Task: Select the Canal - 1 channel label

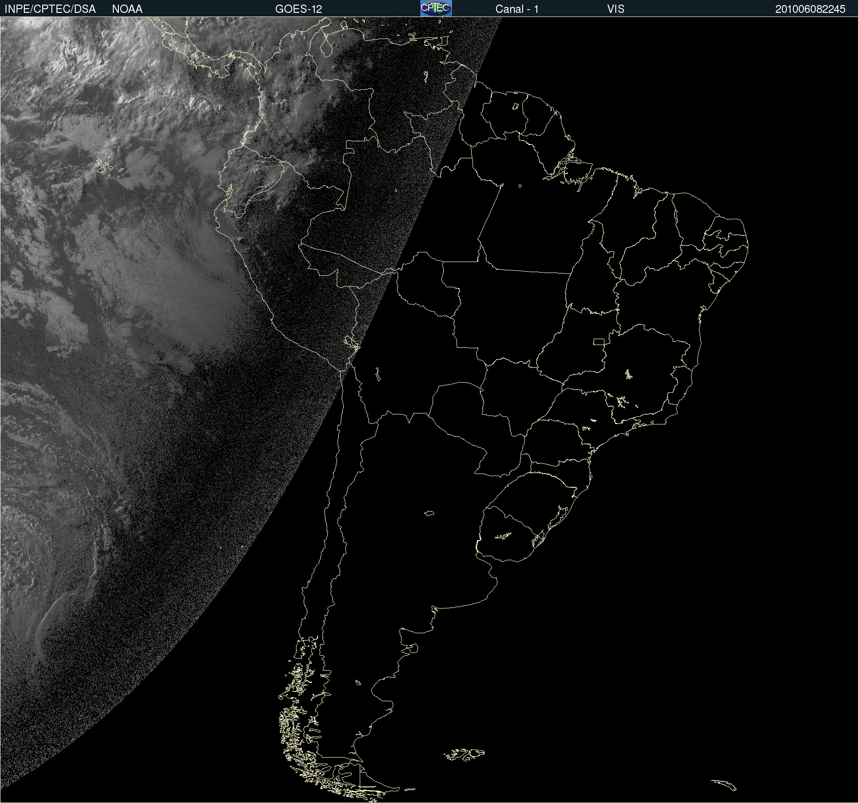Action: [517, 9]
